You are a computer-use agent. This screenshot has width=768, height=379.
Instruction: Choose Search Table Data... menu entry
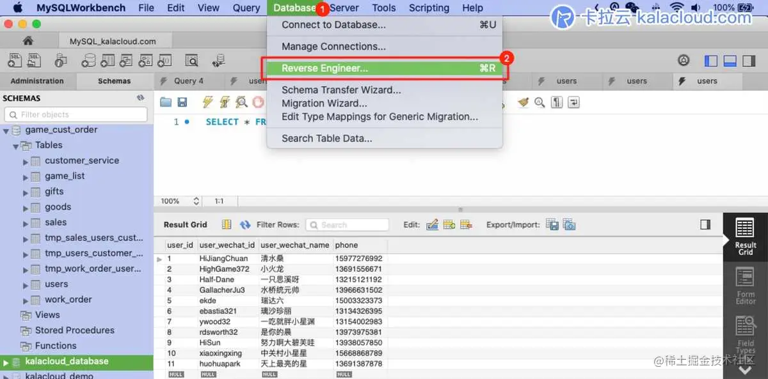click(385, 139)
